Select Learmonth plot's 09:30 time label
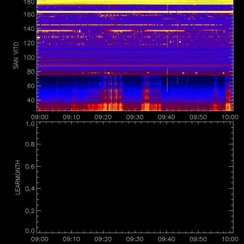The height and width of the screenshot is (244, 244). (135, 239)
